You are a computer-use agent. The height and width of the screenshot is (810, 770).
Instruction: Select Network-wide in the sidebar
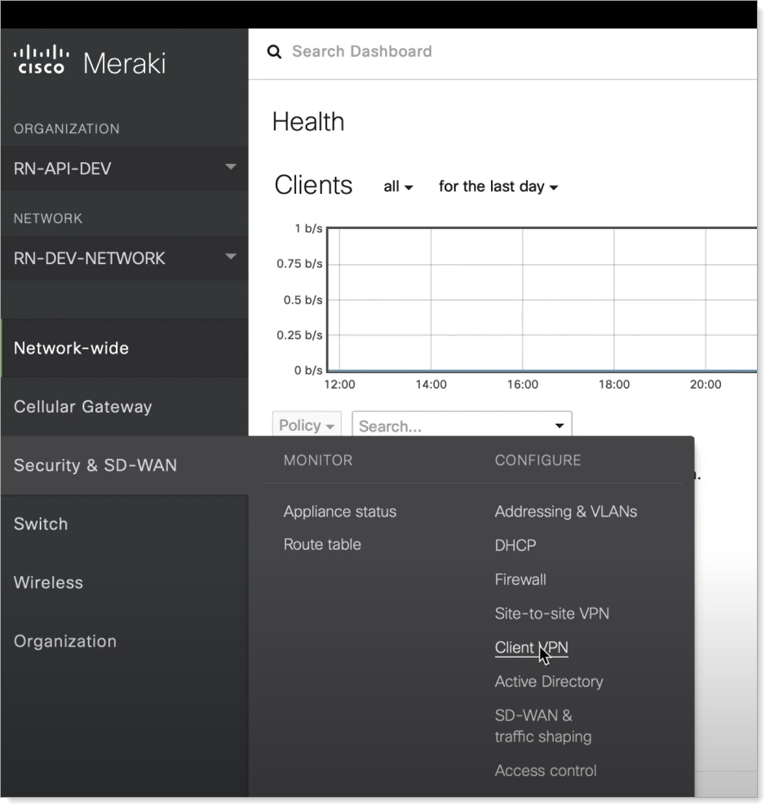[124, 348]
